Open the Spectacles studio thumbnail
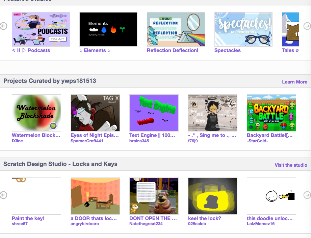The height and width of the screenshot is (238, 311). pos(243,29)
